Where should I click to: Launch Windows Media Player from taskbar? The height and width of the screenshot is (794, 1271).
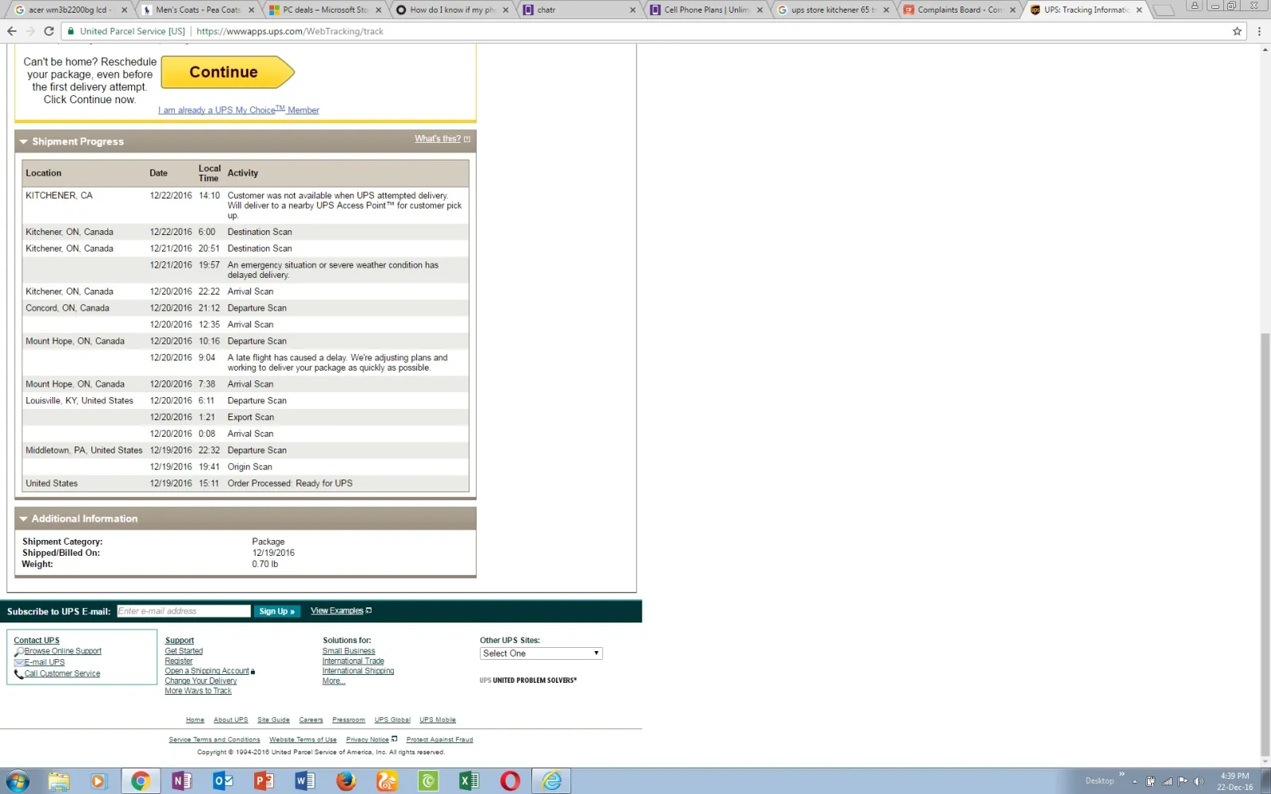pos(99,781)
